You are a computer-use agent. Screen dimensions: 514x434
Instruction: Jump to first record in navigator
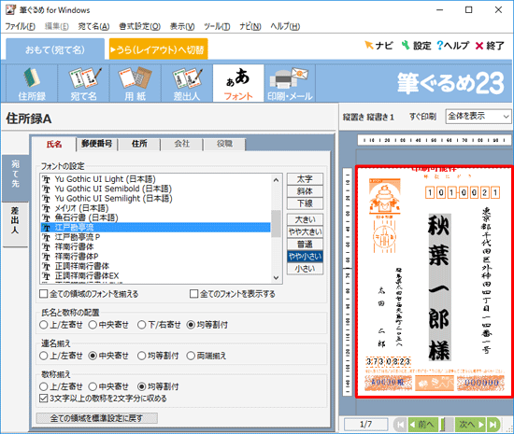pyautogui.click(x=400, y=425)
